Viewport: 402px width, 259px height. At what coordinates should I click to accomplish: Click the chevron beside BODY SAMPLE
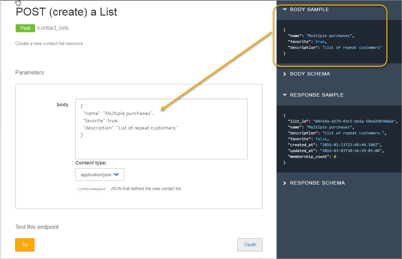[285, 9]
